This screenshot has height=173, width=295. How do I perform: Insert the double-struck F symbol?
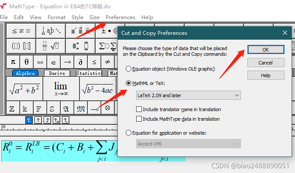[40, 108]
